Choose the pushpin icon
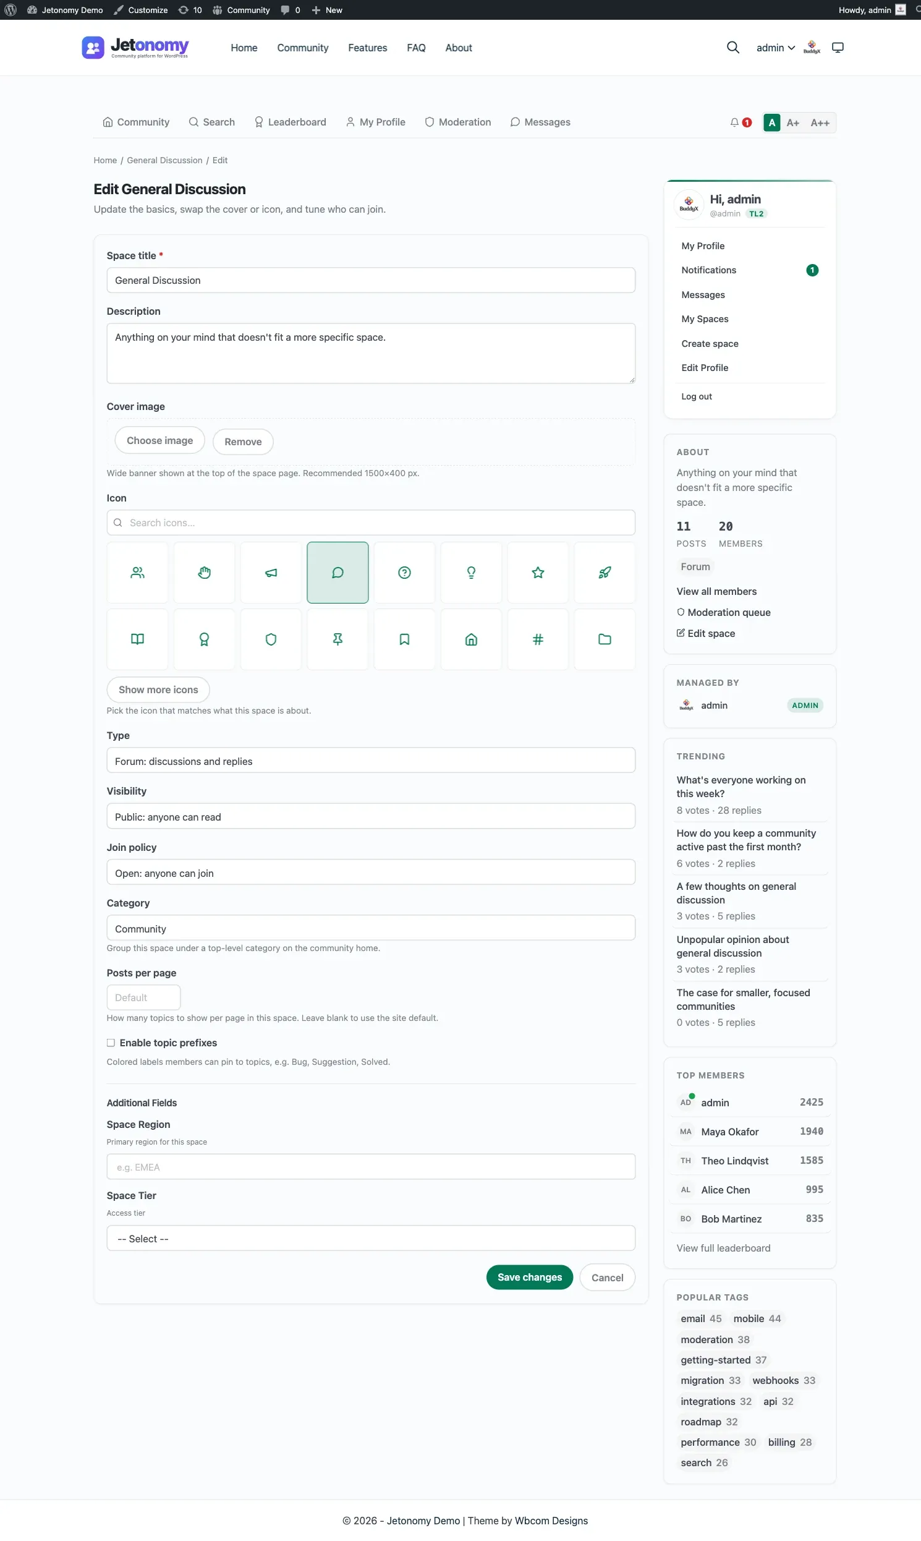The image size is (921, 1541). pyautogui.click(x=337, y=639)
